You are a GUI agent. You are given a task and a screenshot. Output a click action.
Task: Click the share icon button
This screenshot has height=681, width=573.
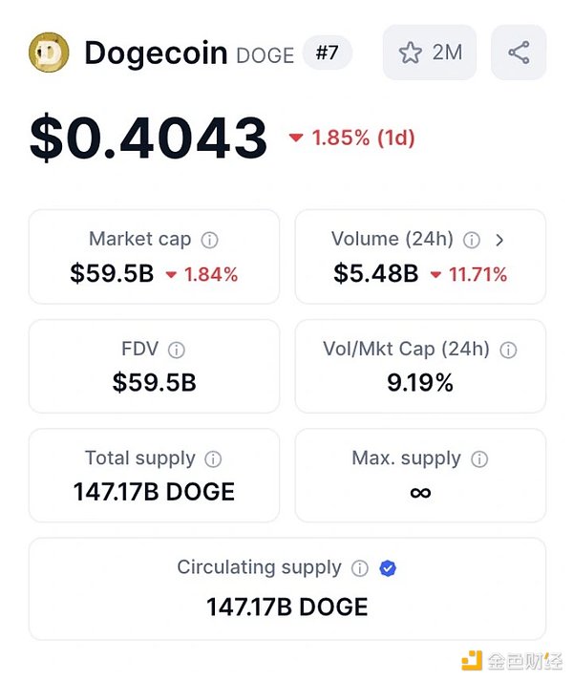[519, 53]
